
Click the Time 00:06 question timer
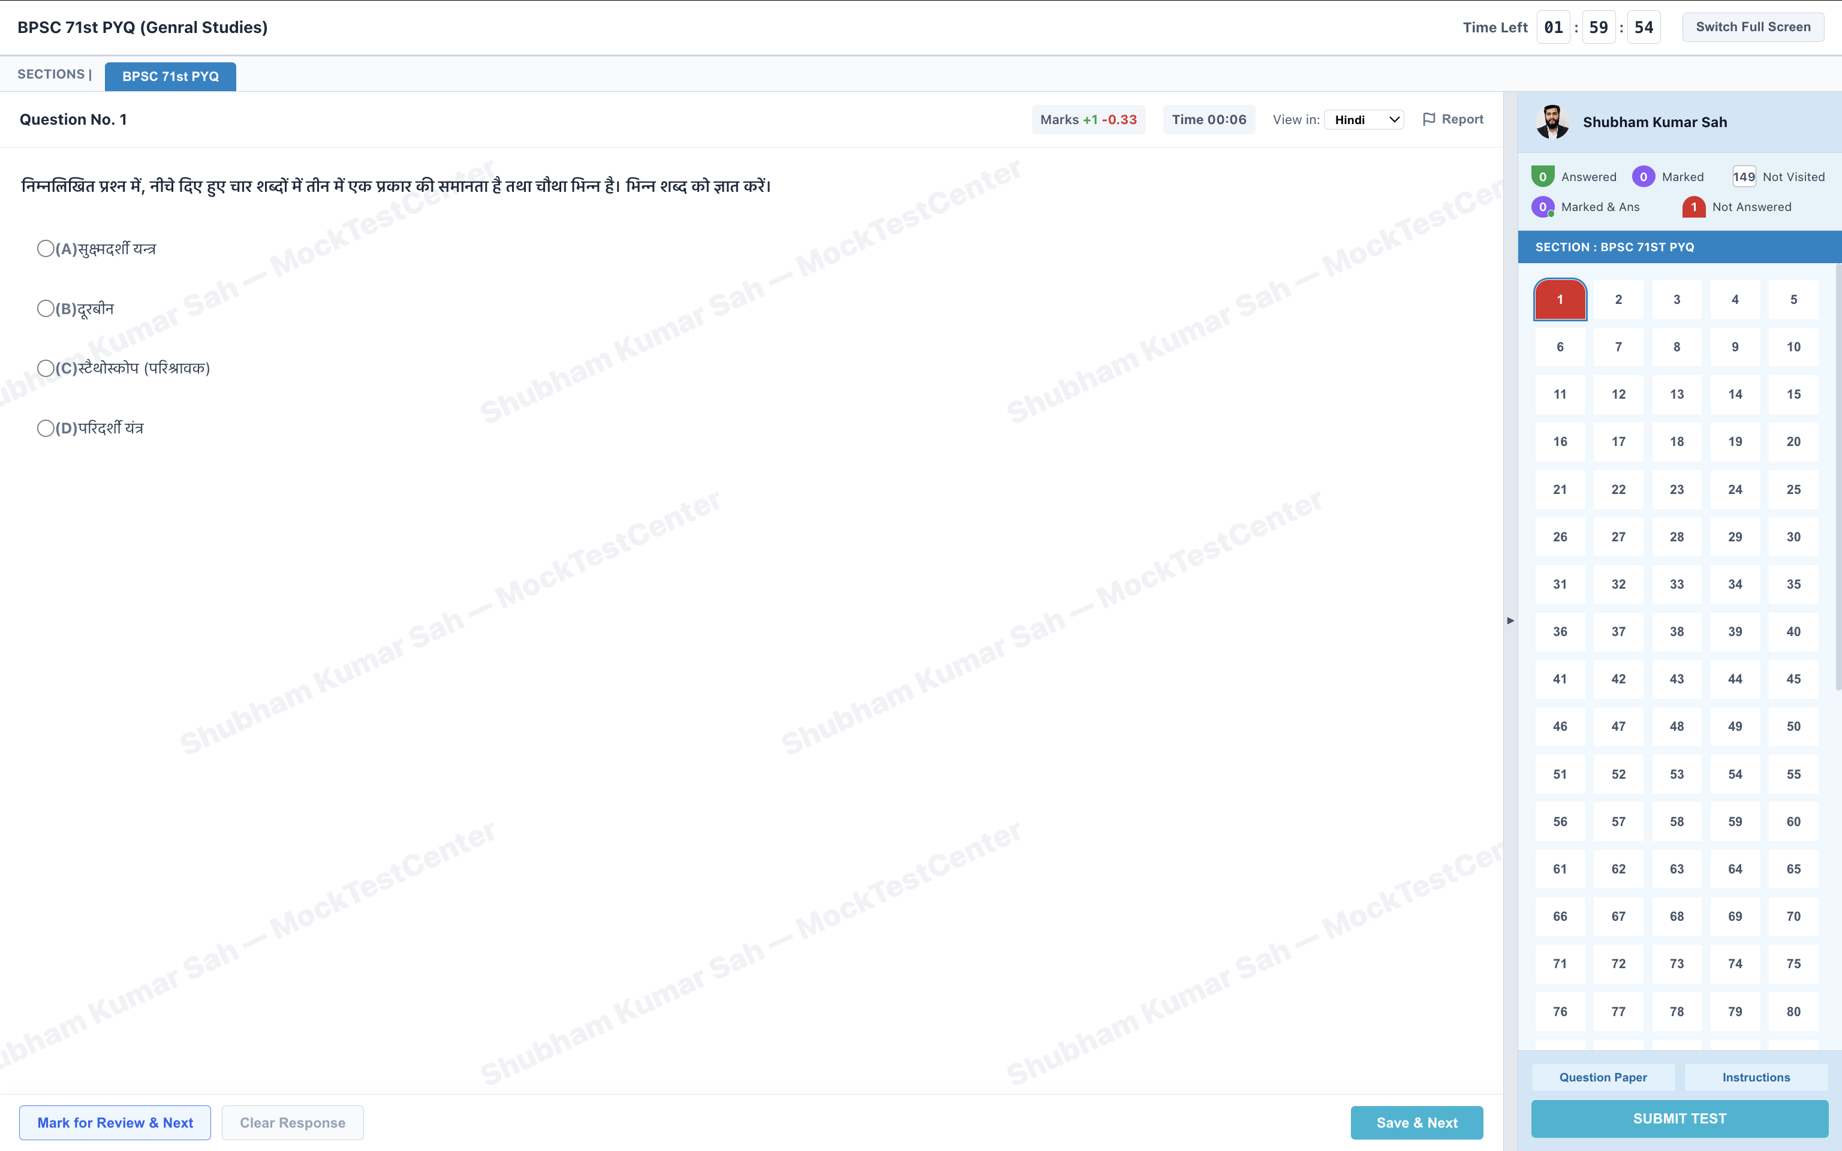pyautogui.click(x=1209, y=119)
